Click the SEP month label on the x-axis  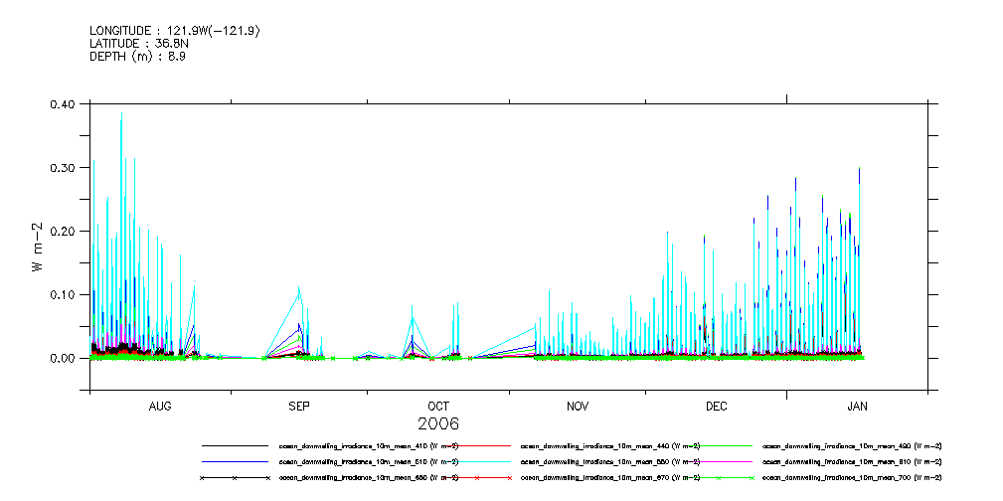[x=299, y=407]
